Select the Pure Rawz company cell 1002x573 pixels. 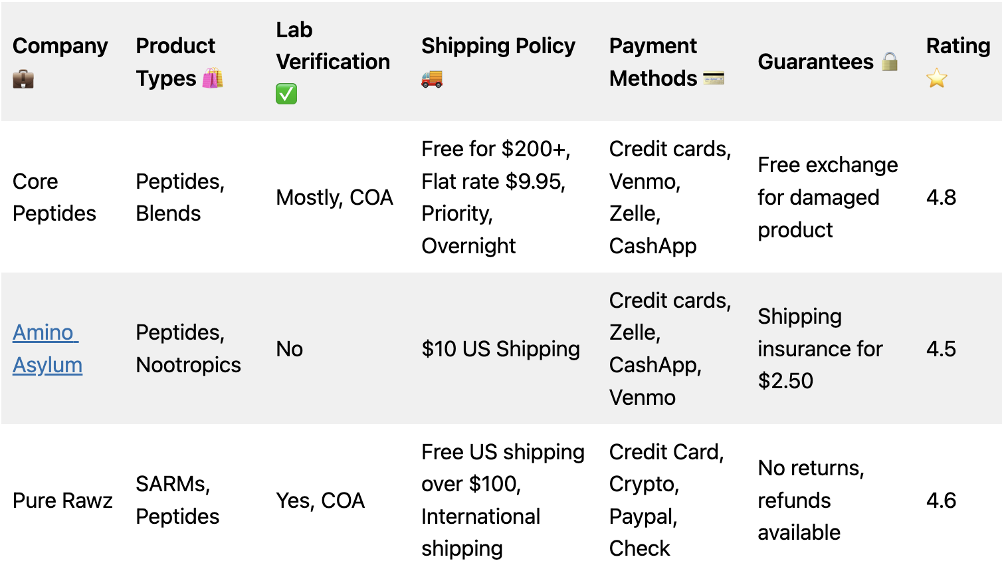click(62, 501)
